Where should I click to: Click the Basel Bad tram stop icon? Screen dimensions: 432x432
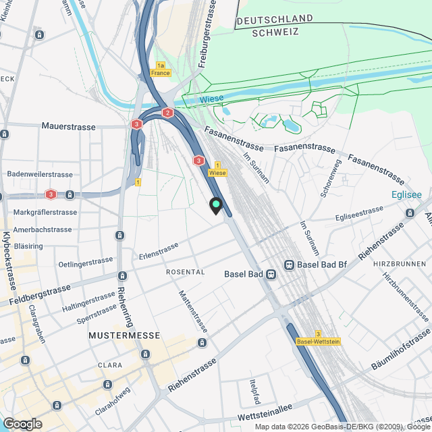click(x=271, y=275)
